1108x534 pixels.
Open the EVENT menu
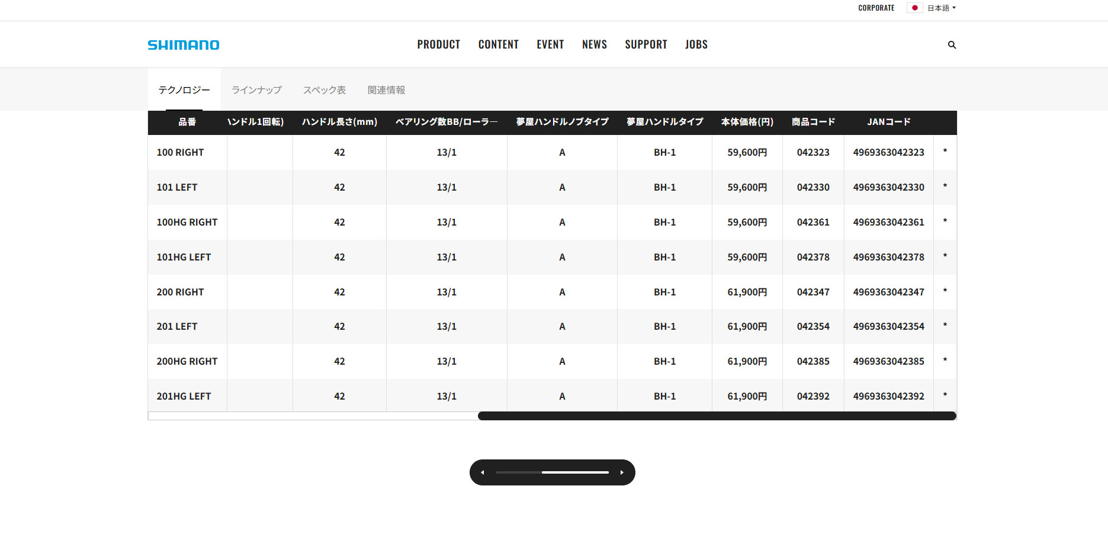(550, 44)
